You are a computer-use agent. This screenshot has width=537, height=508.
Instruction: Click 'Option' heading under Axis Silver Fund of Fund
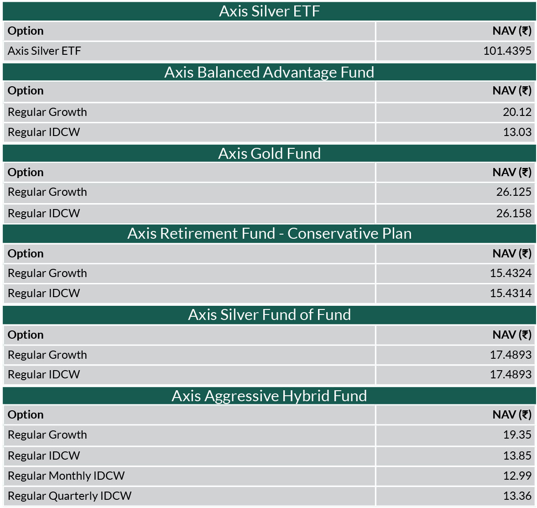point(26,335)
